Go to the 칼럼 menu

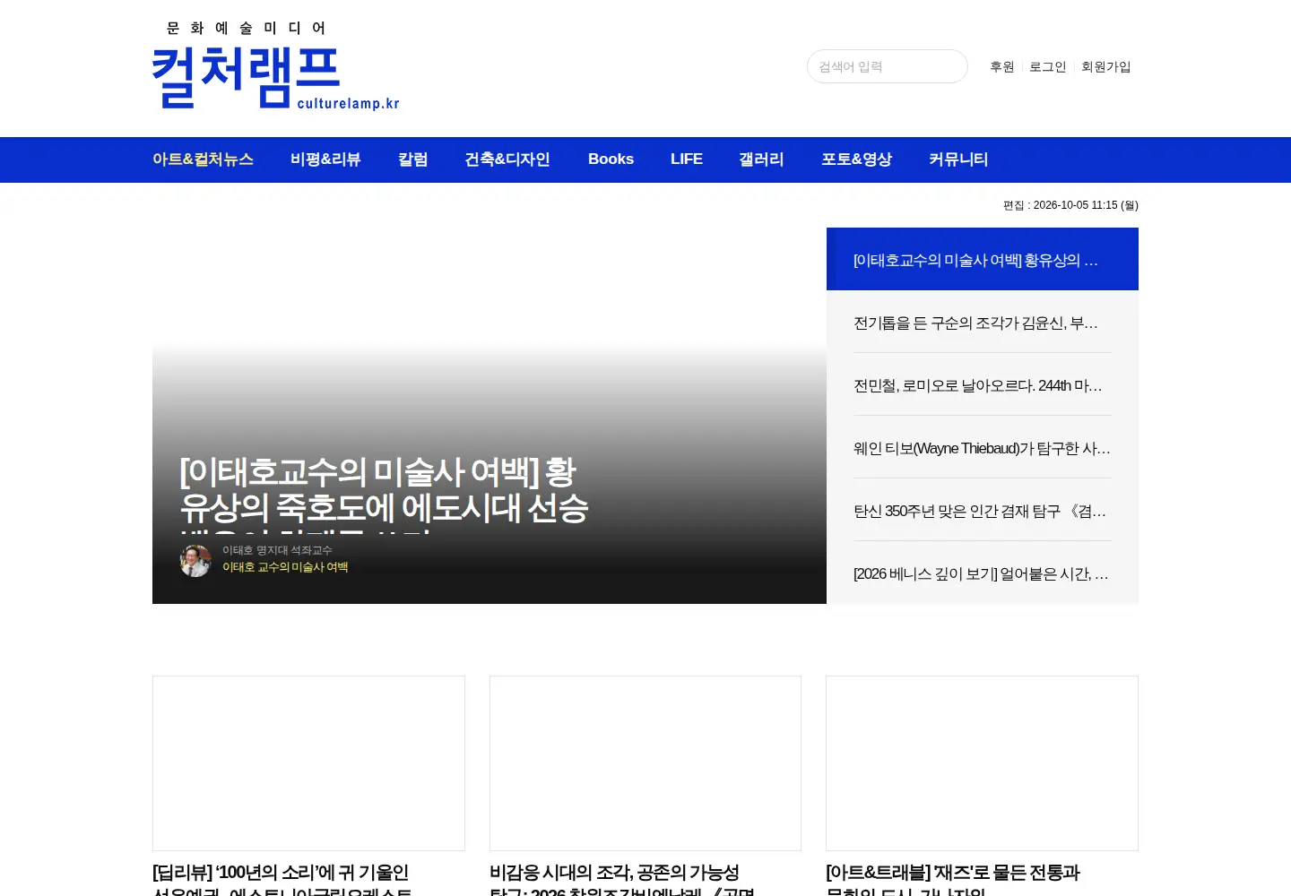point(412,159)
